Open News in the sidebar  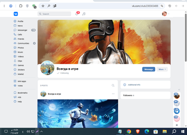(20, 25)
